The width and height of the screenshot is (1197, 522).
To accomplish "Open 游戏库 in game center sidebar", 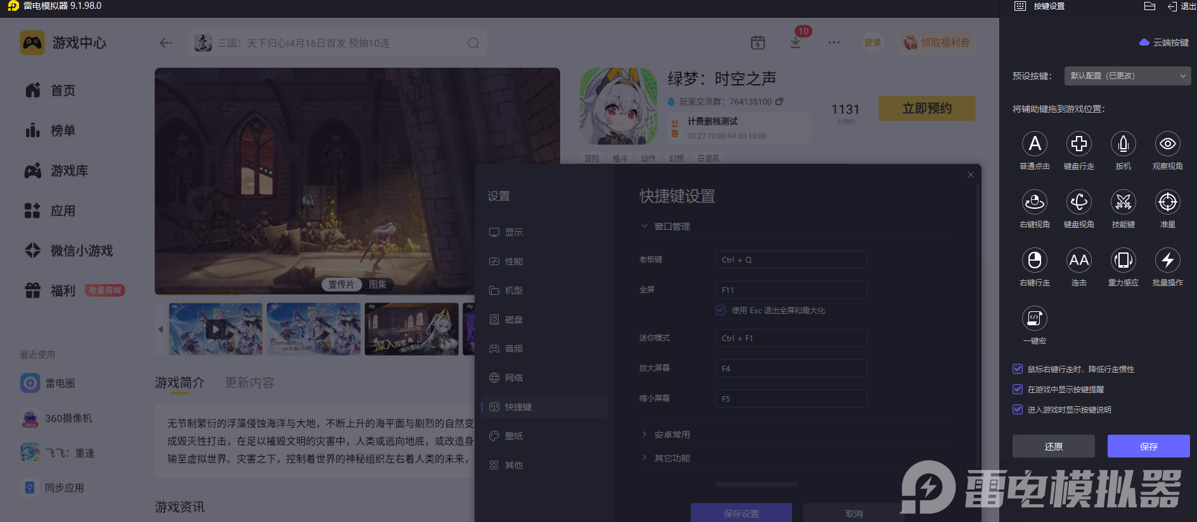I will 57,171.
